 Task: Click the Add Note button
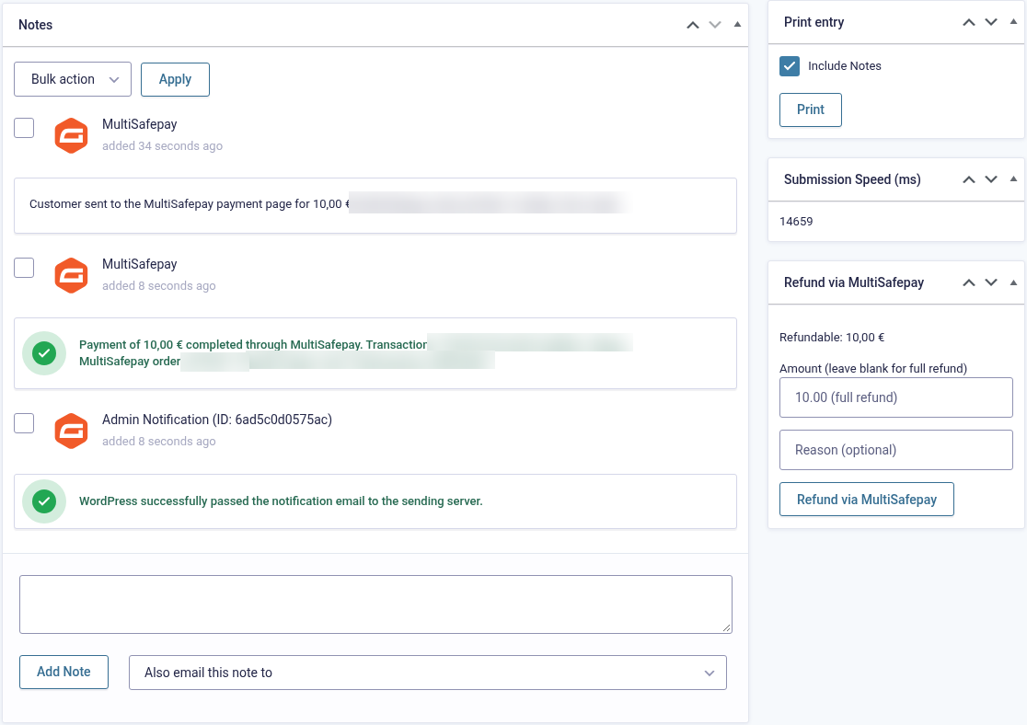pyautogui.click(x=63, y=672)
